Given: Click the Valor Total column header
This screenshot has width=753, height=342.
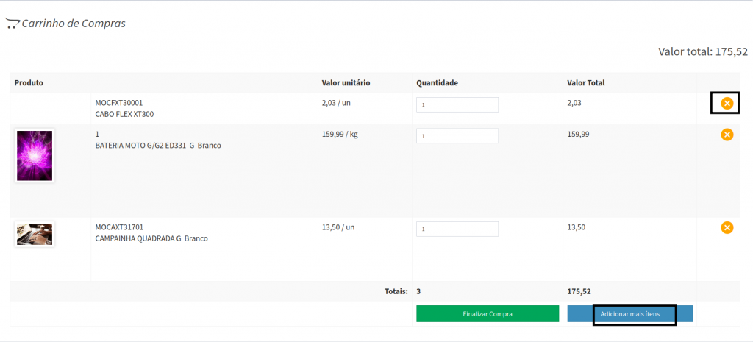Looking at the screenshot, I should (585, 83).
